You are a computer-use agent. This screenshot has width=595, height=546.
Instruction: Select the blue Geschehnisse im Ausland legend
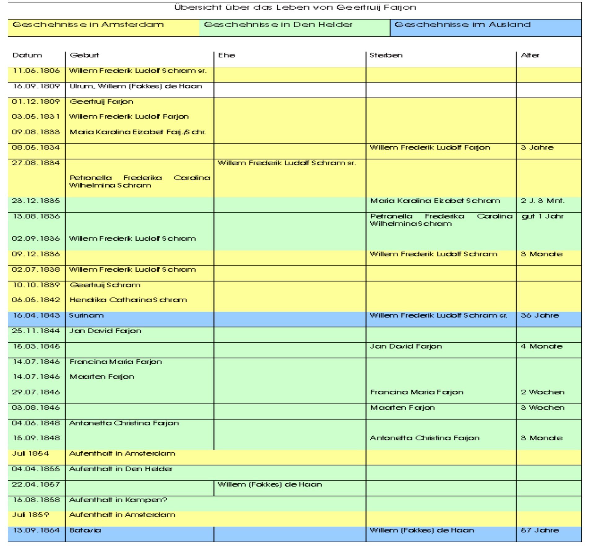pyautogui.click(x=462, y=25)
